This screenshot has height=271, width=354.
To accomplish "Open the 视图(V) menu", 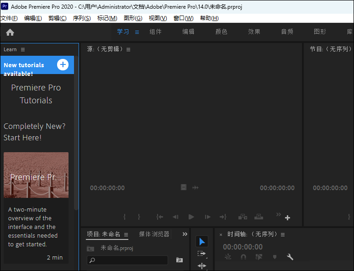I will 158,18.
